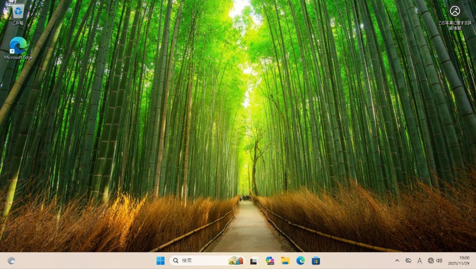Expand the hidden system tray icons chevron
Screen dimensions: 476x269
coord(397,261)
